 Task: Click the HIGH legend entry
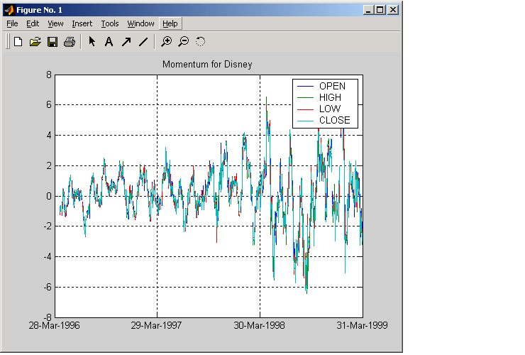click(x=330, y=97)
